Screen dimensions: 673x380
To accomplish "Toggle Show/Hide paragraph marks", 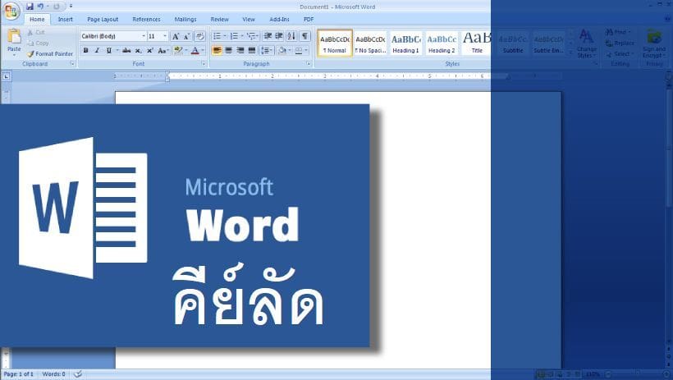I will click(x=304, y=36).
